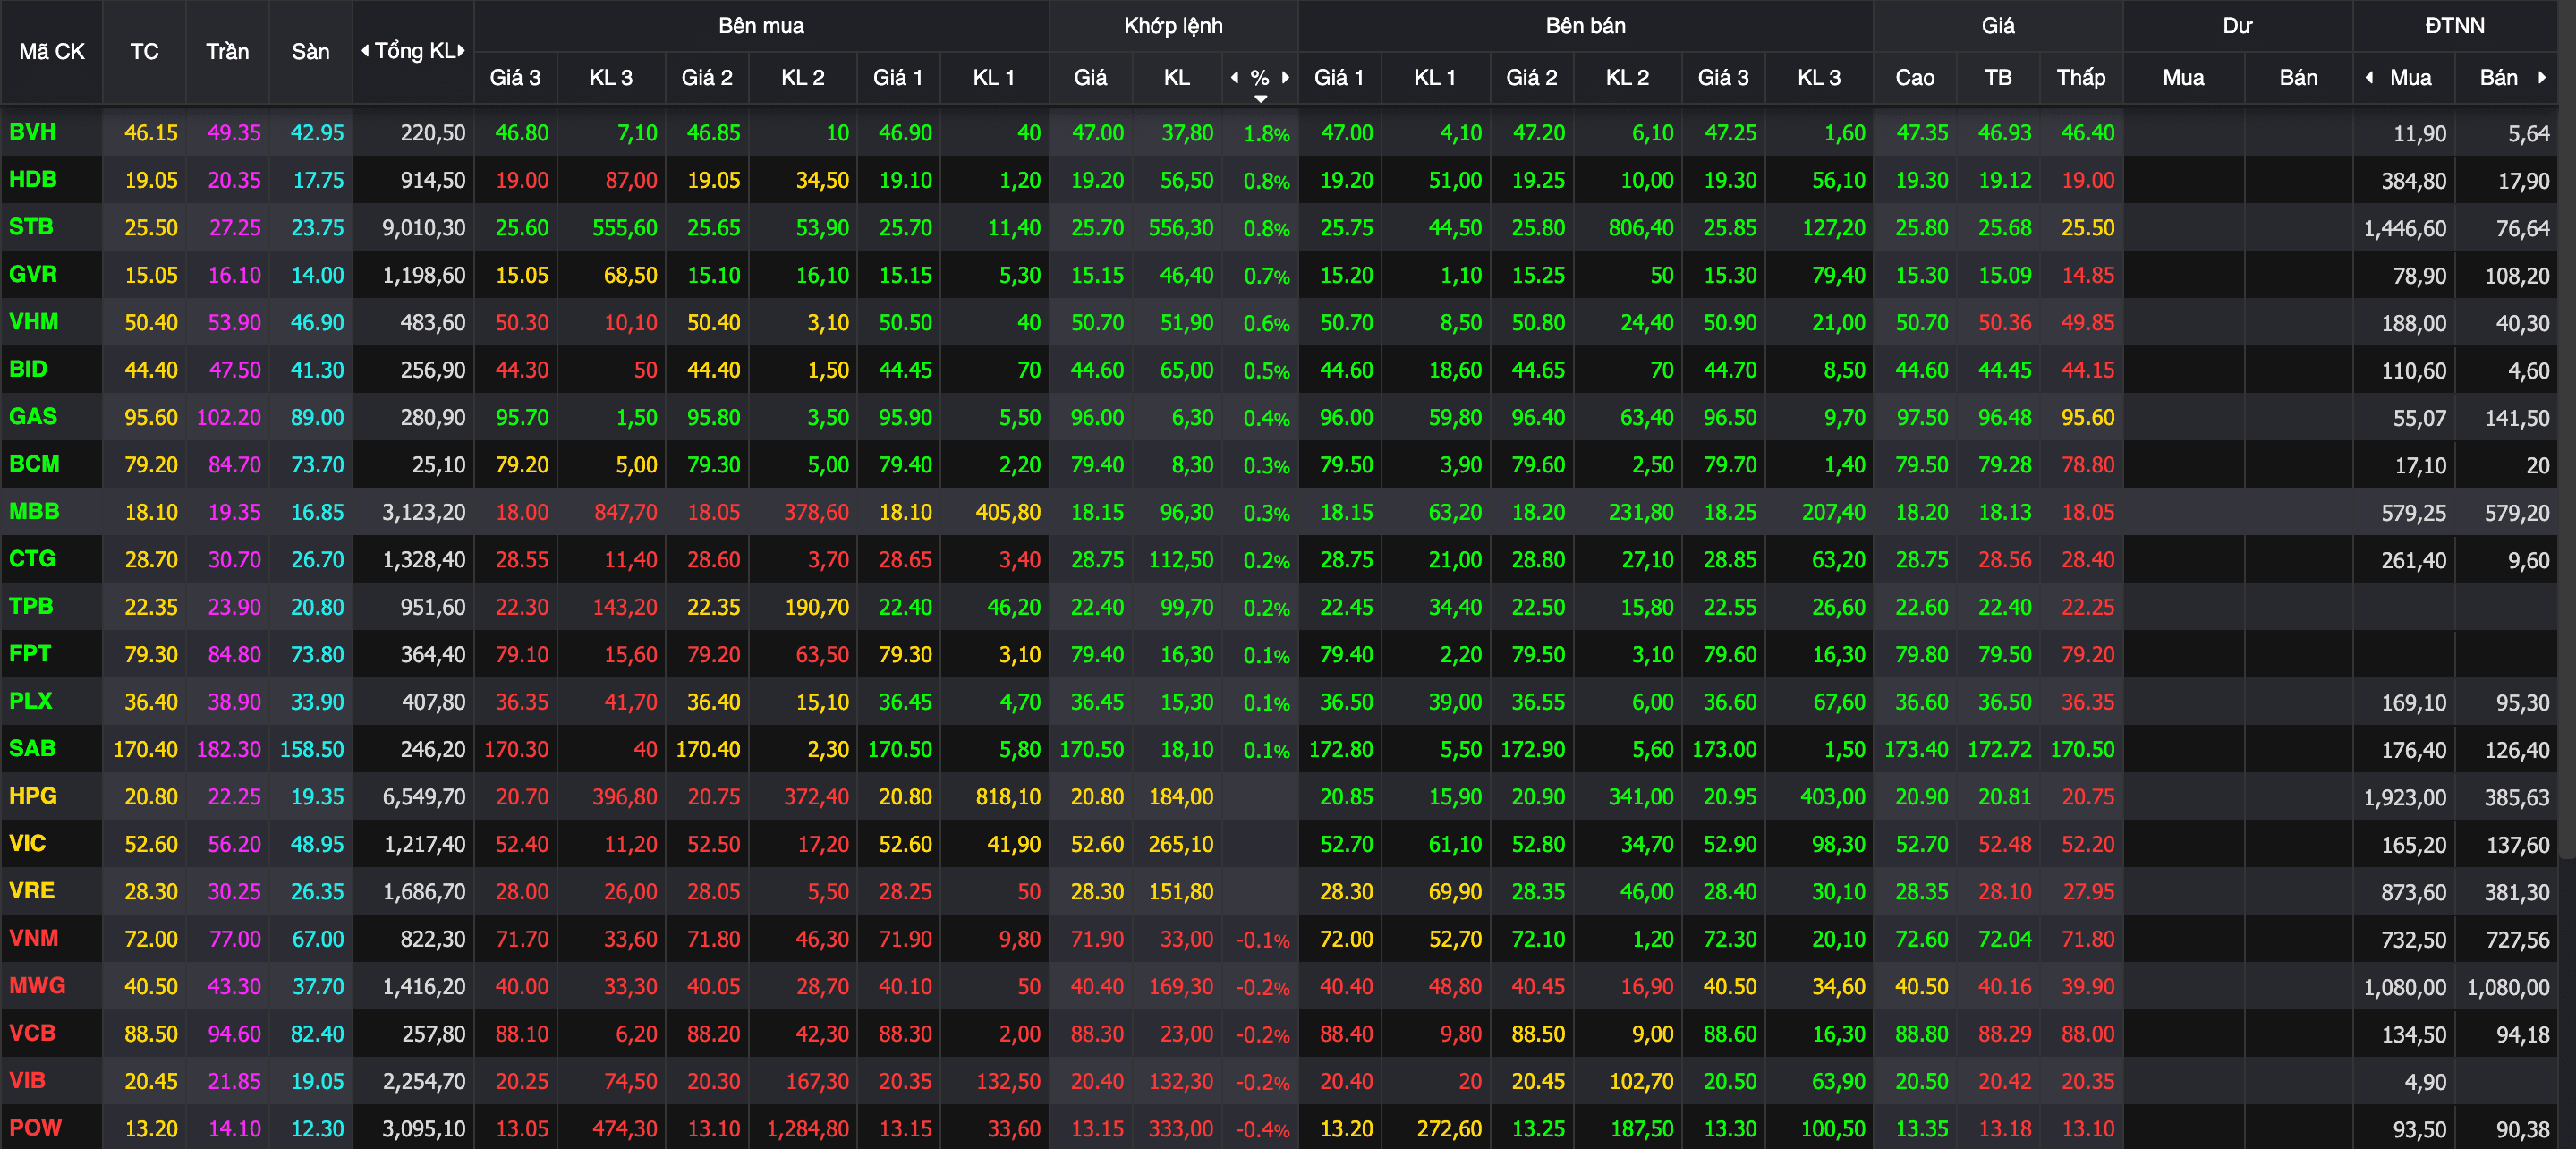Click STB ask volume 806,40
The width and height of the screenshot is (2576, 1149).
(x=1641, y=228)
